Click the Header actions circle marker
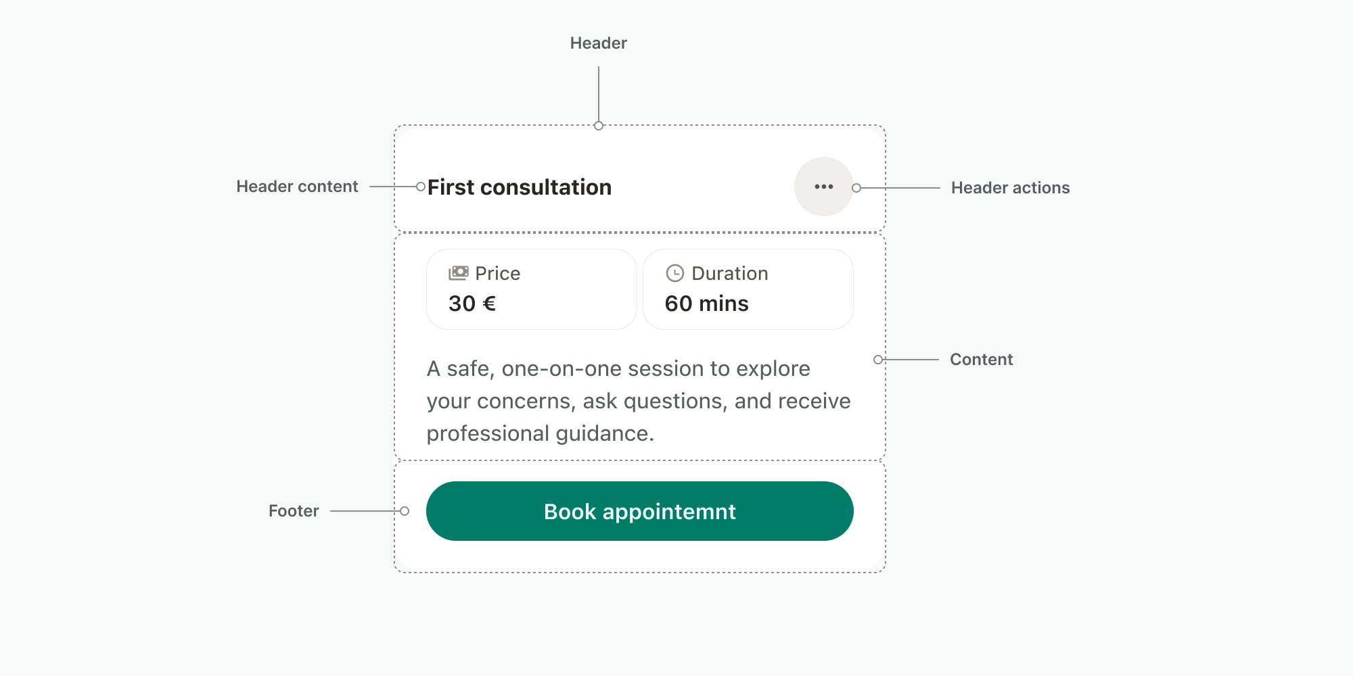This screenshot has width=1353, height=676. click(856, 188)
